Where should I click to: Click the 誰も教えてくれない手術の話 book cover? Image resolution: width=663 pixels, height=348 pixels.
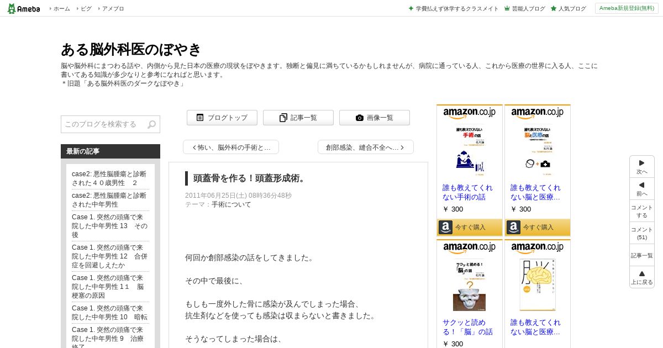tap(470, 150)
